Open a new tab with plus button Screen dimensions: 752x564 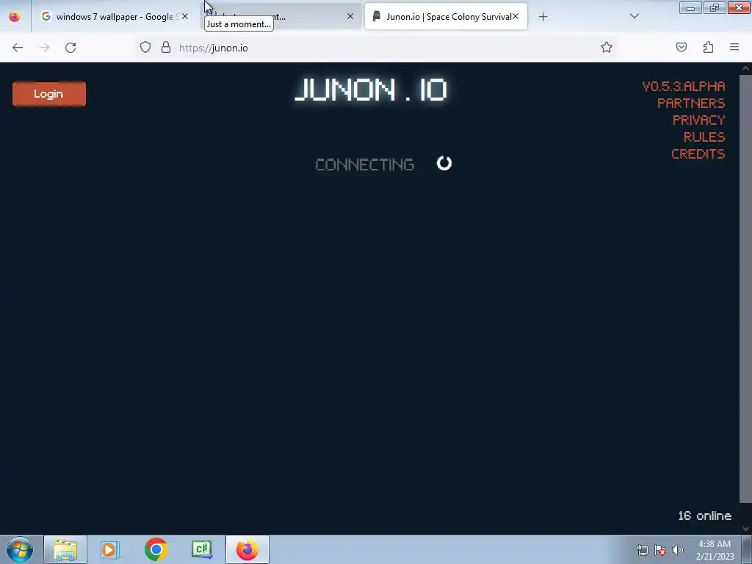[543, 17]
